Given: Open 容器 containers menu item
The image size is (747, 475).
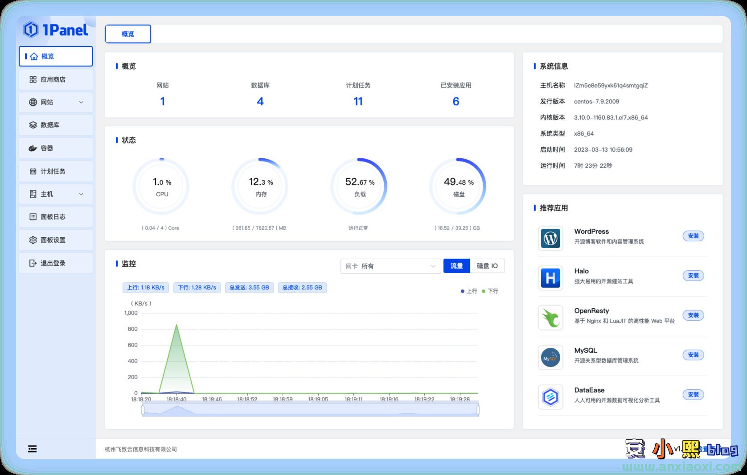Looking at the screenshot, I should click(56, 148).
